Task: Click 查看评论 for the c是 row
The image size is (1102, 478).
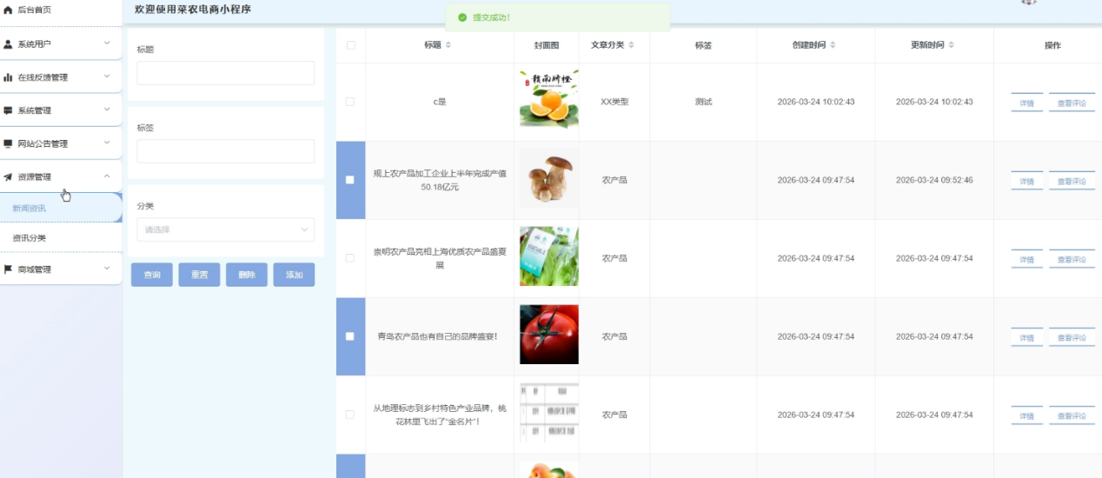Action: click(x=1072, y=103)
